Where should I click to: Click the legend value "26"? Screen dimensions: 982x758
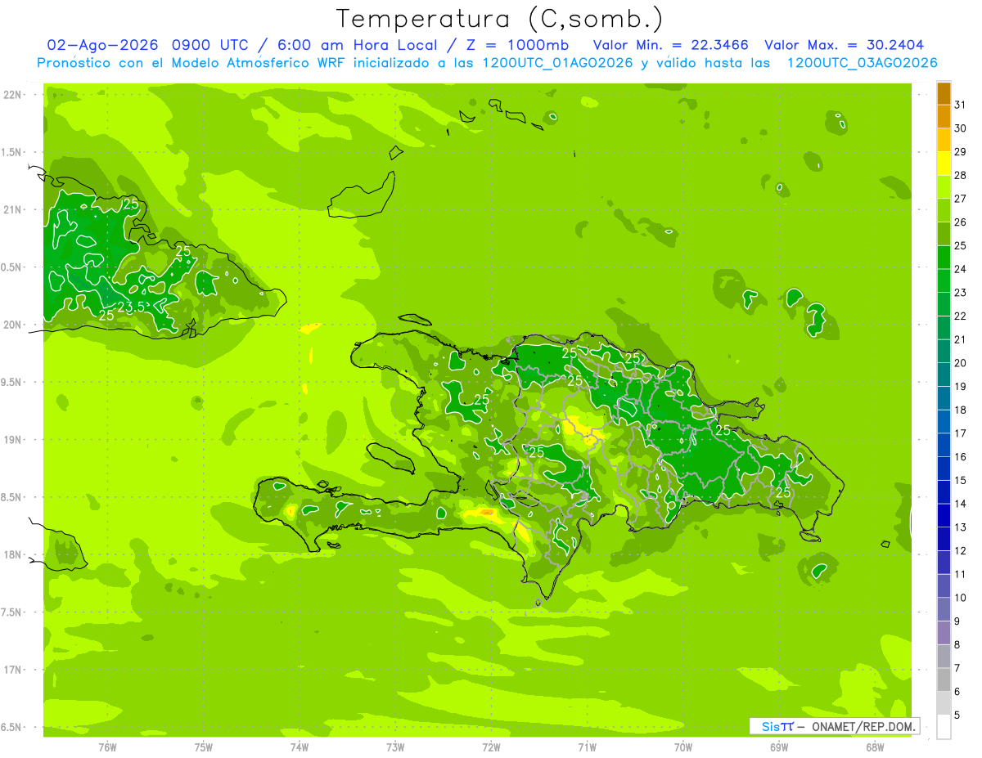tap(960, 222)
